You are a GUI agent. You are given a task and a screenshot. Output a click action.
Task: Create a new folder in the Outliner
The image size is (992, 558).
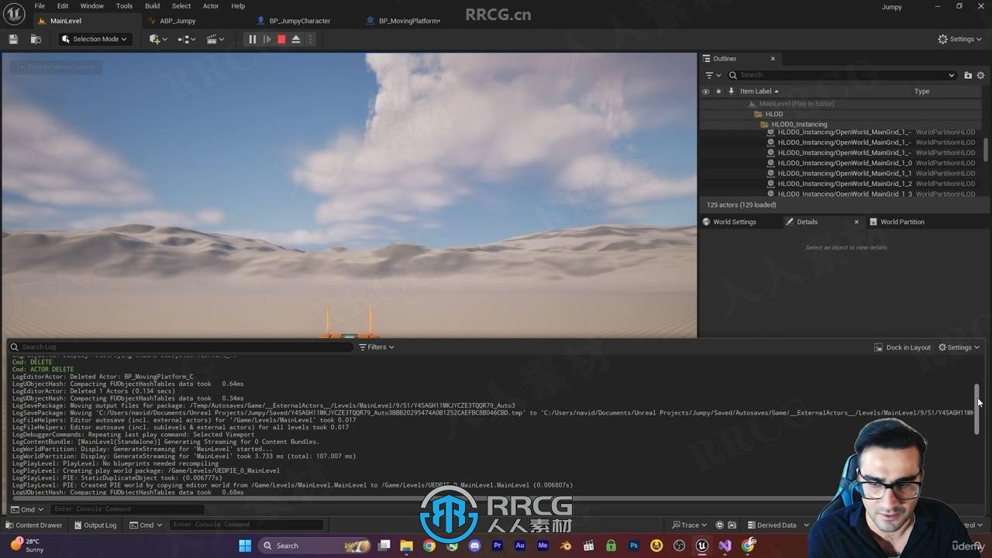tap(968, 75)
